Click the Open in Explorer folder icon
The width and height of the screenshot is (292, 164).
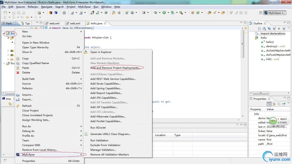86,52
